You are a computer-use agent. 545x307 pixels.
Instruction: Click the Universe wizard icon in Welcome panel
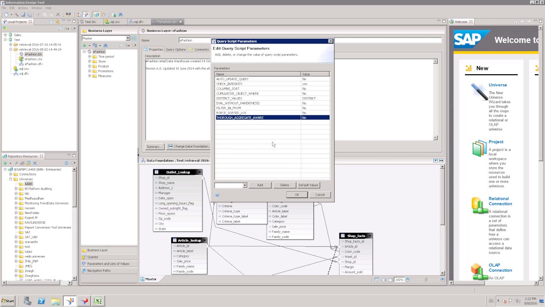(x=479, y=92)
